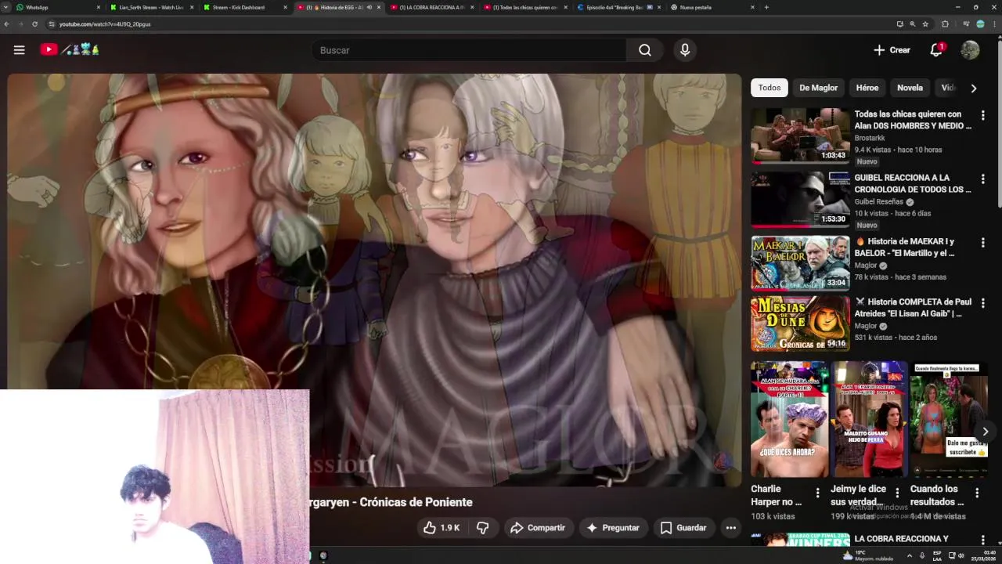
Task: Click the Preguntar button
Action: point(613,528)
